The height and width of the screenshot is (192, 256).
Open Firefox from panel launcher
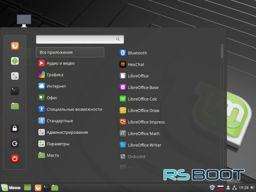pyautogui.click(x=38, y=188)
